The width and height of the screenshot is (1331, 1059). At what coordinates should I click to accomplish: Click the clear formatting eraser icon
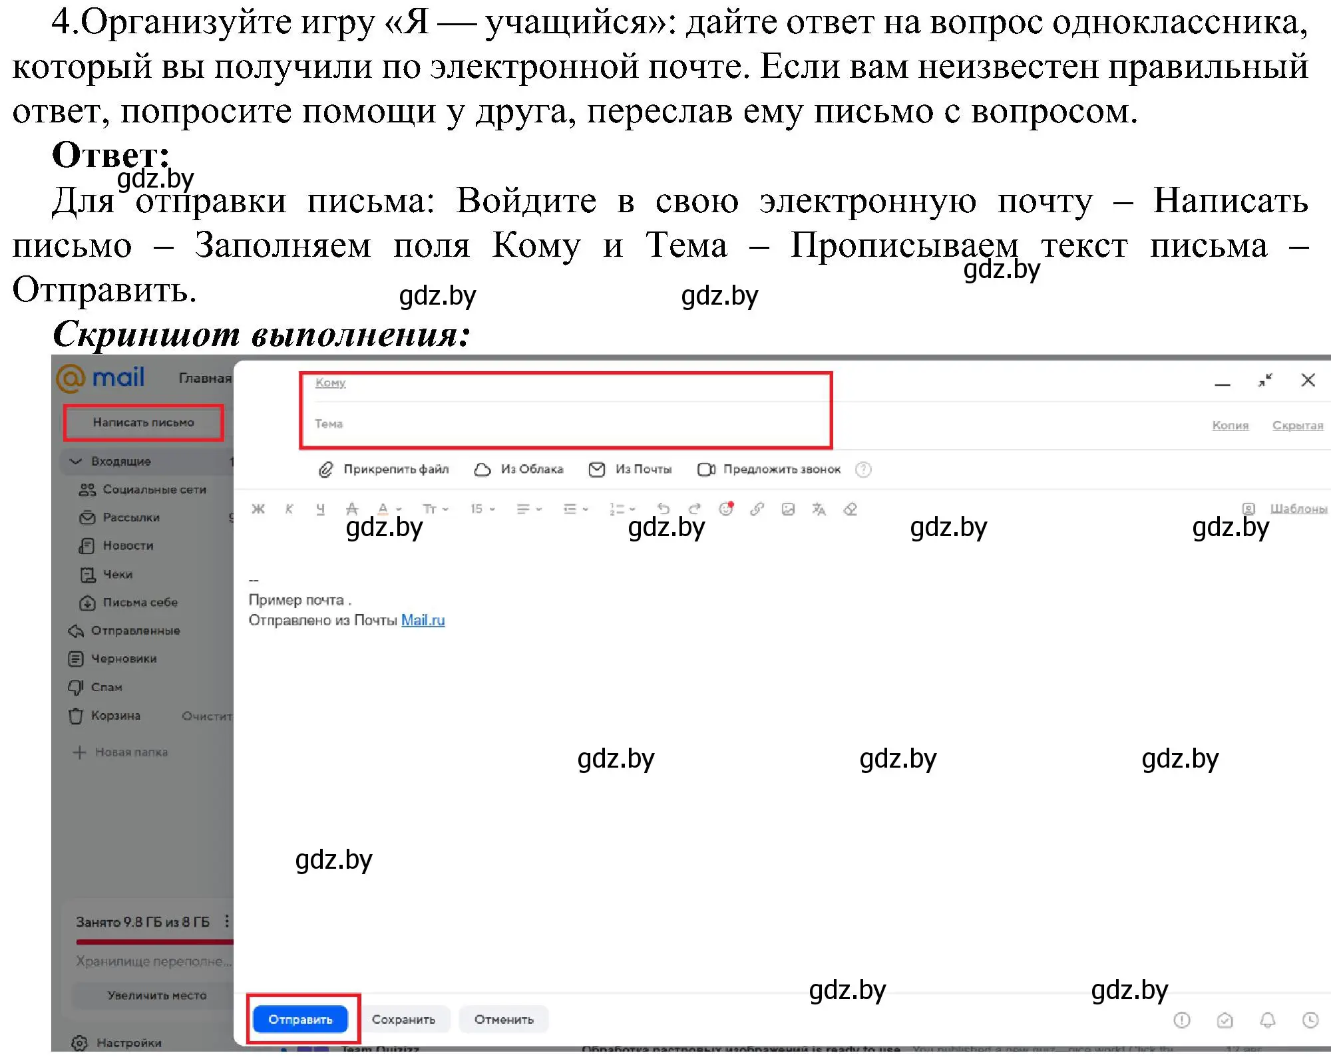(x=850, y=509)
